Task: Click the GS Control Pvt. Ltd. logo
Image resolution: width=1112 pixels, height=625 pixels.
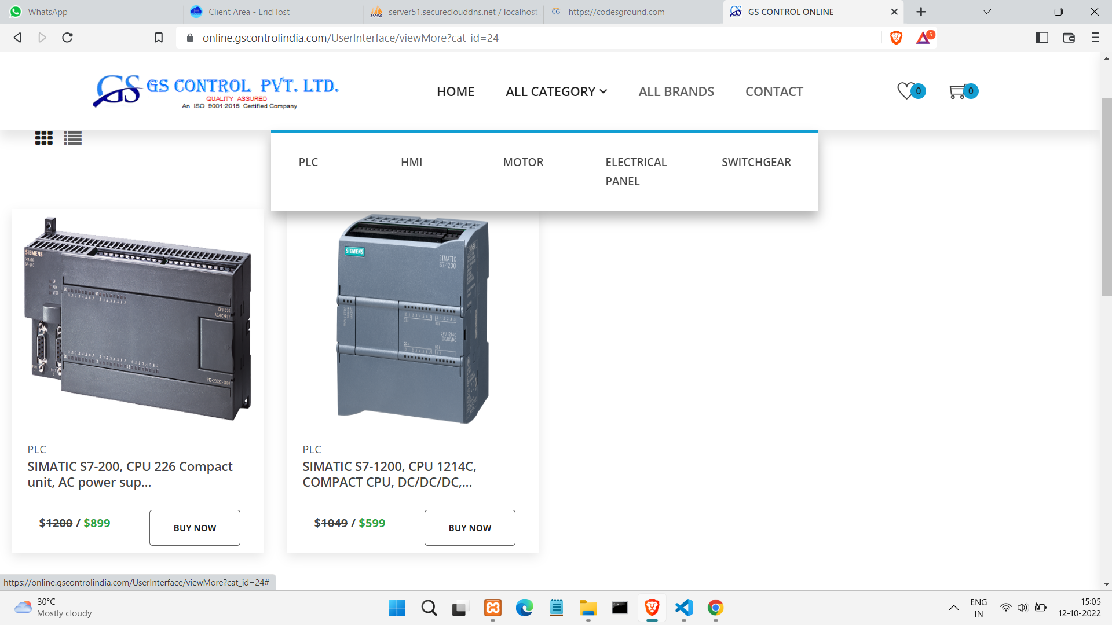Action: (x=215, y=91)
